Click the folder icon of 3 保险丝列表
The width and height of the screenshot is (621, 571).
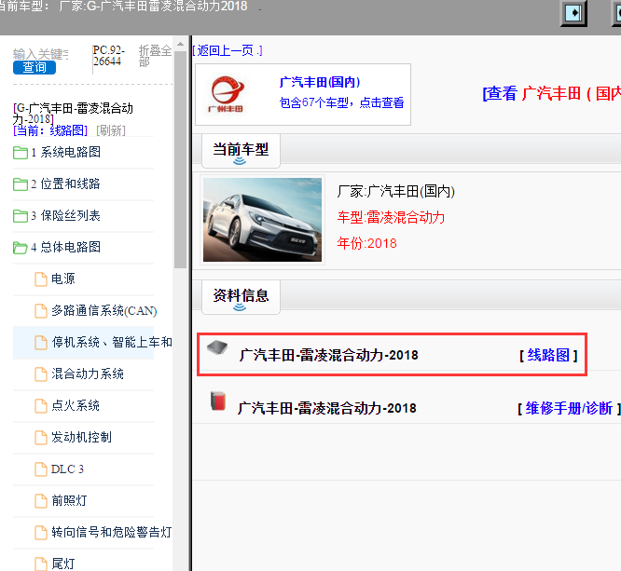click(21, 216)
